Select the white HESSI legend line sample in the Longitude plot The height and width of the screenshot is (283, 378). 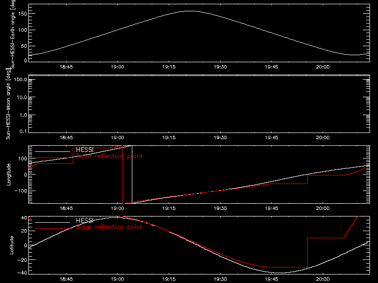[x=52, y=151]
